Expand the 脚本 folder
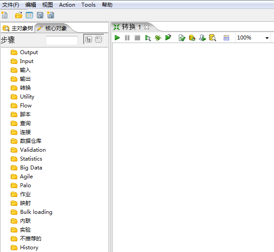This screenshot has height=252, width=274. click(x=20, y=114)
